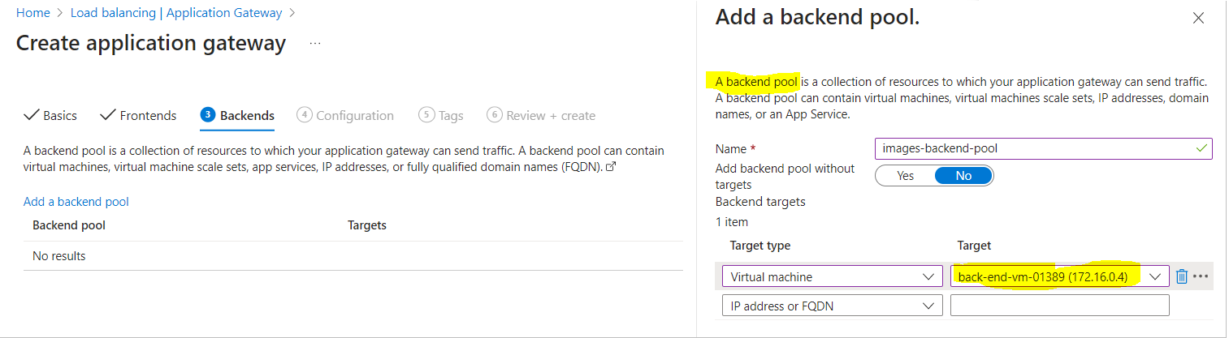Close the Add a backend pool panel
1229x338 pixels.
click(x=1198, y=18)
